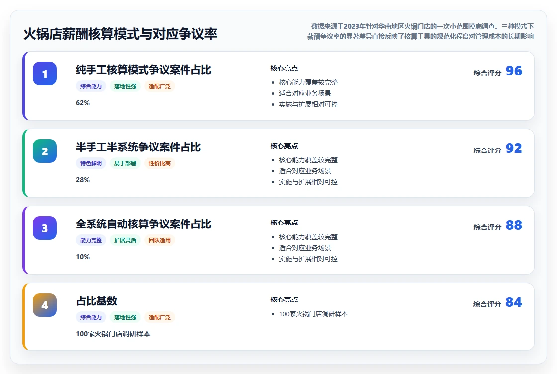The height and width of the screenshot is (374, 557).
Task: Click the score 92
Action: click(514, 148)
